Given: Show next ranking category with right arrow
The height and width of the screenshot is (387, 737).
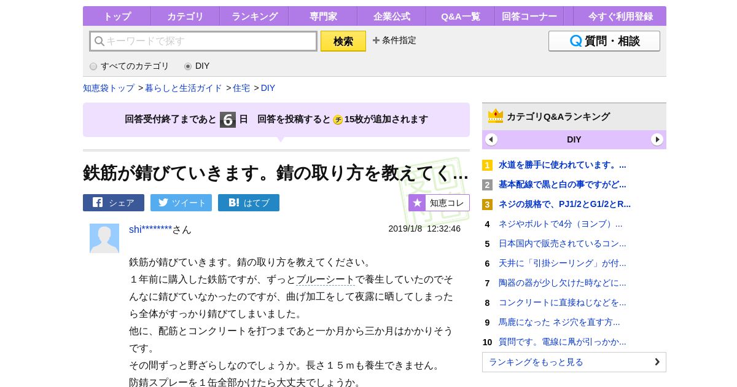Looking at the screenshot, I should click(657, 139).
